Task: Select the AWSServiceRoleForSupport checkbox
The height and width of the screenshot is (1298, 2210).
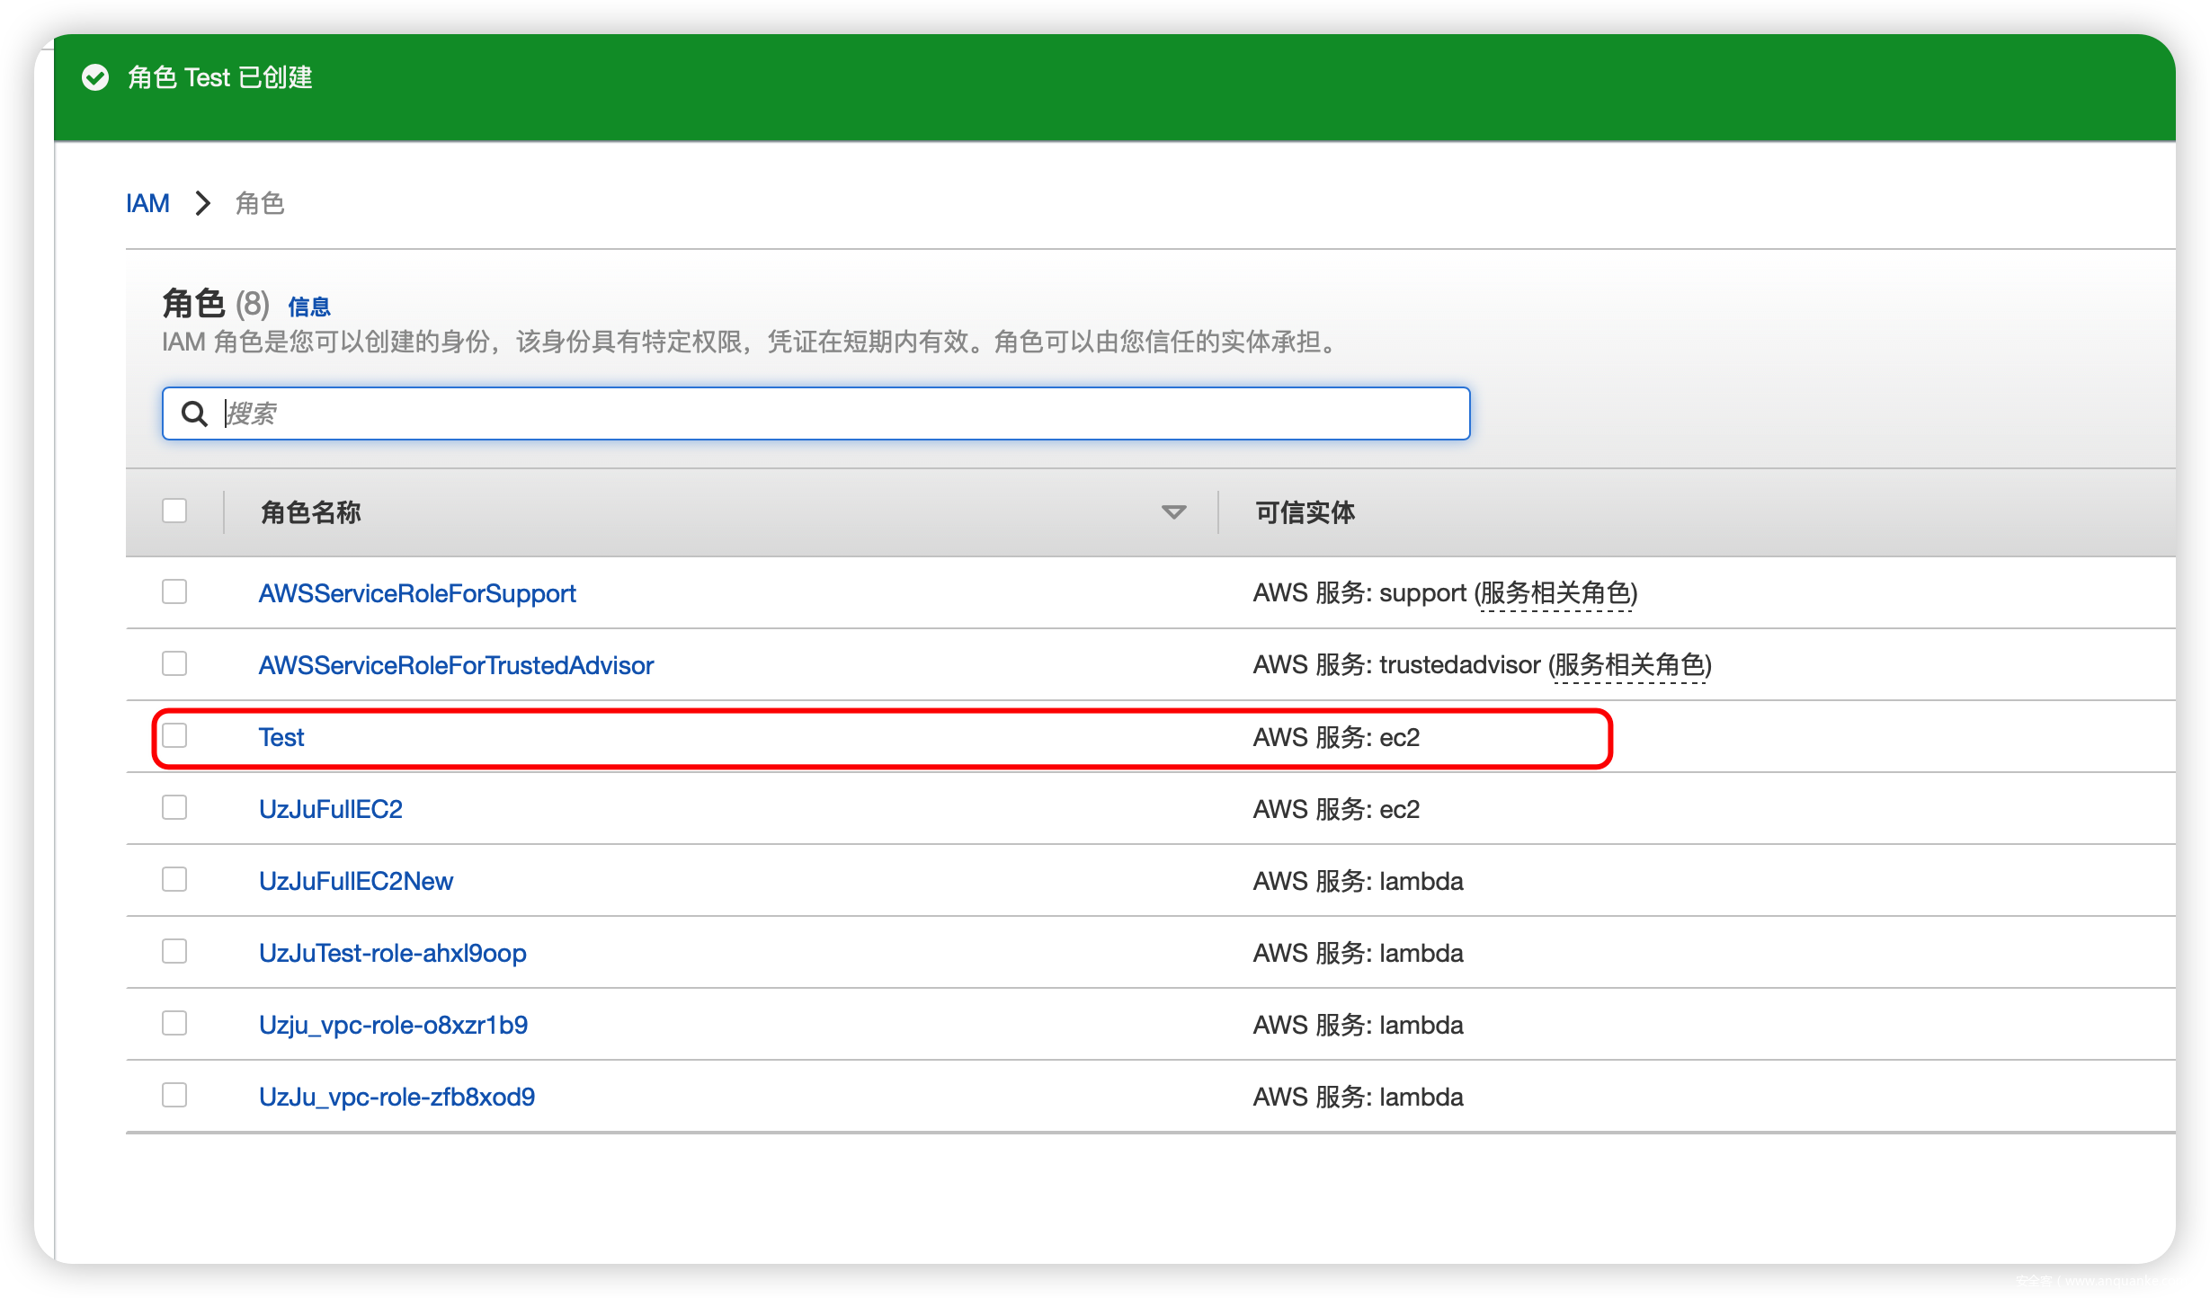Action: [x=174, y=591]
